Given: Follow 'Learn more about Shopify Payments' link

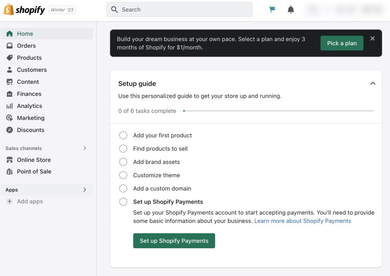Looking at the screenshot, I should click(302, 221).
